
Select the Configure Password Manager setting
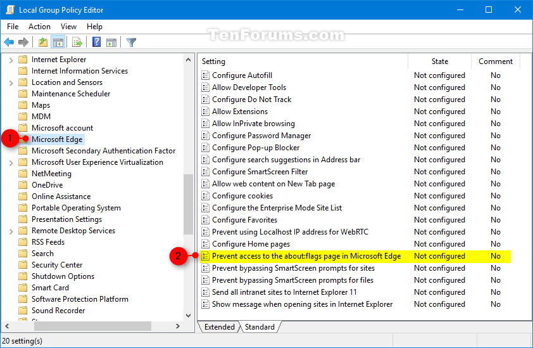tap(261, 136)
